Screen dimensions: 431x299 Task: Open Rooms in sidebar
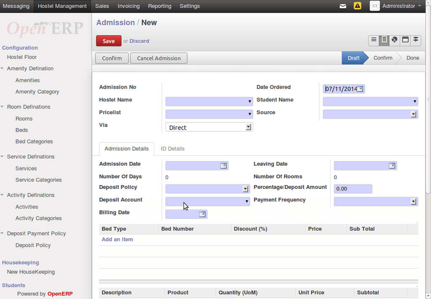click(24, 119)
